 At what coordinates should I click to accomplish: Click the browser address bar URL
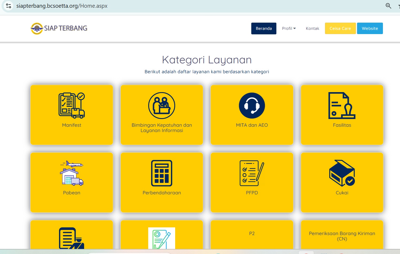[62, 6]
